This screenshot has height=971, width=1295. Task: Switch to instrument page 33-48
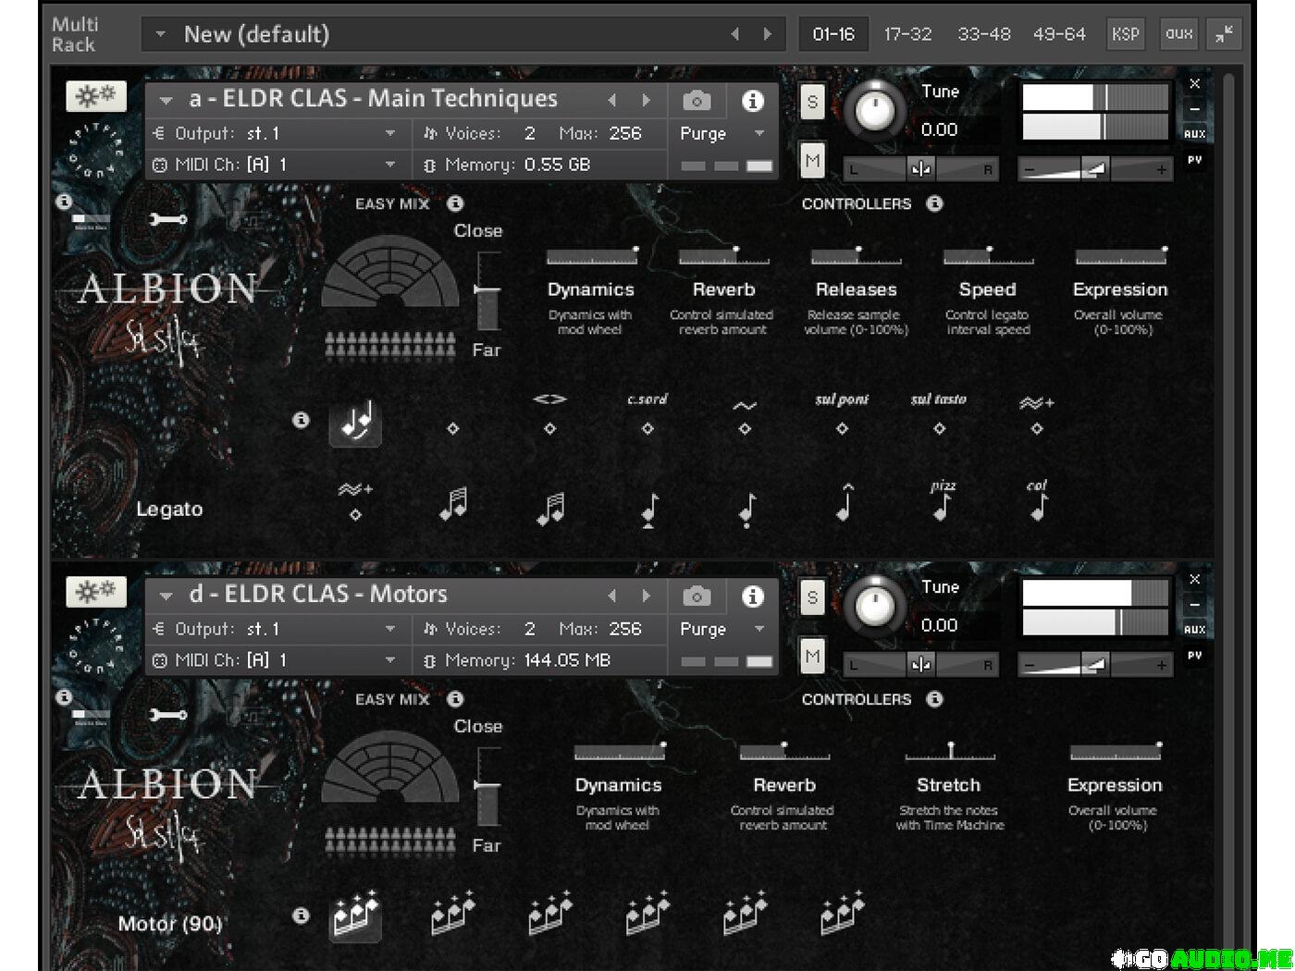983,34
